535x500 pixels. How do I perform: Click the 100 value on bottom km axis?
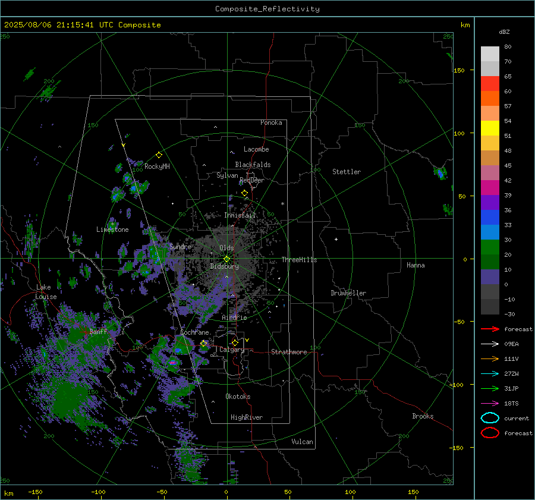[x=350, y=492]
